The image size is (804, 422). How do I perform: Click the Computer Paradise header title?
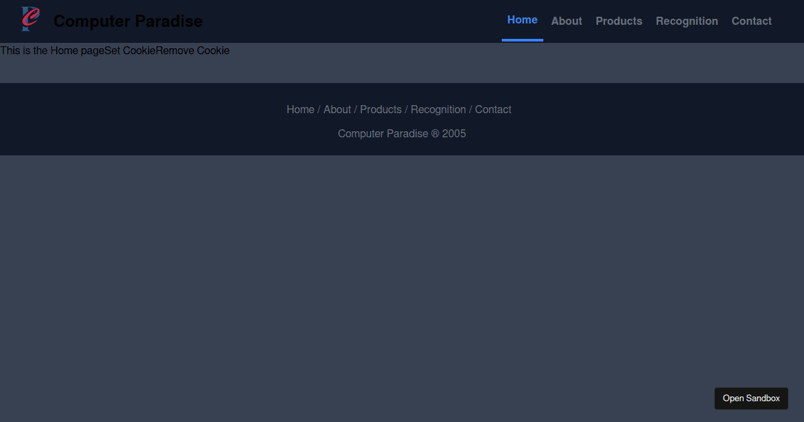128,21
